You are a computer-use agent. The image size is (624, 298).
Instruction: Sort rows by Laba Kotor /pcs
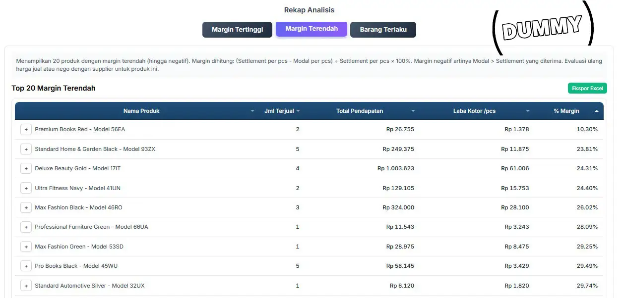click(527, 111)
